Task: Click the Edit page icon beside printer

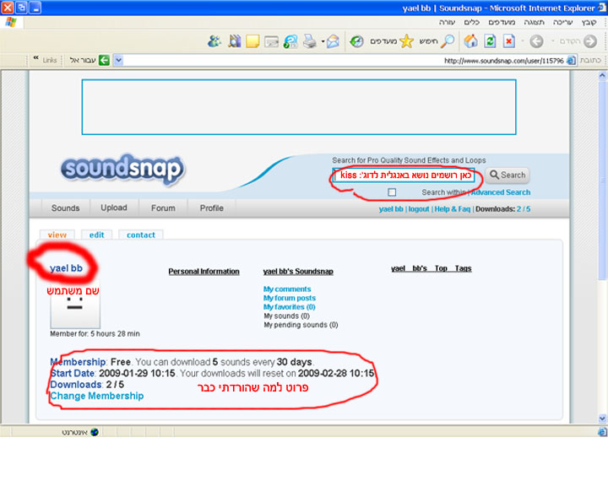Action: pos(290,41)
